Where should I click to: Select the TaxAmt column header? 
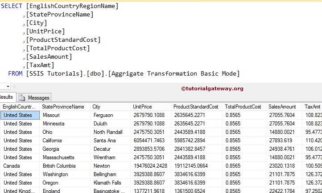[312, 107]
